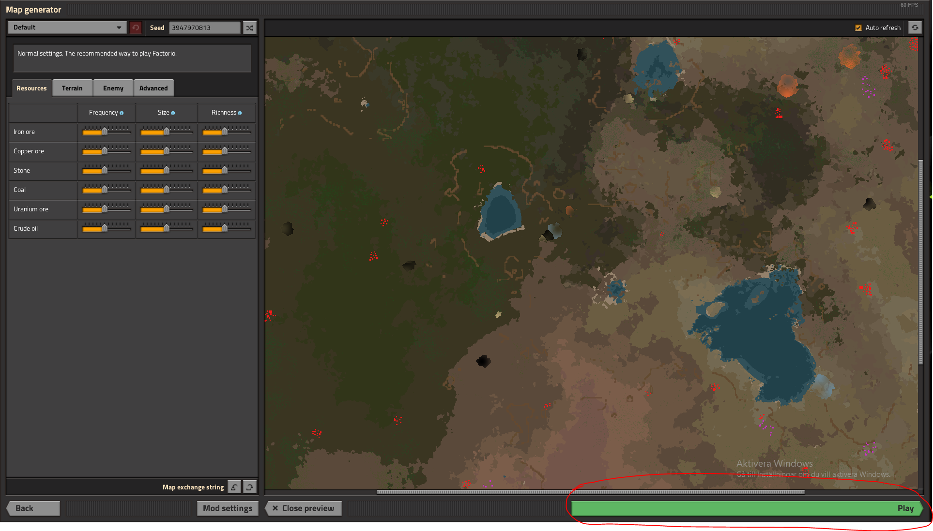Click the Seed input field
Screen dimensions: 933x531
[x=204, y=28]
